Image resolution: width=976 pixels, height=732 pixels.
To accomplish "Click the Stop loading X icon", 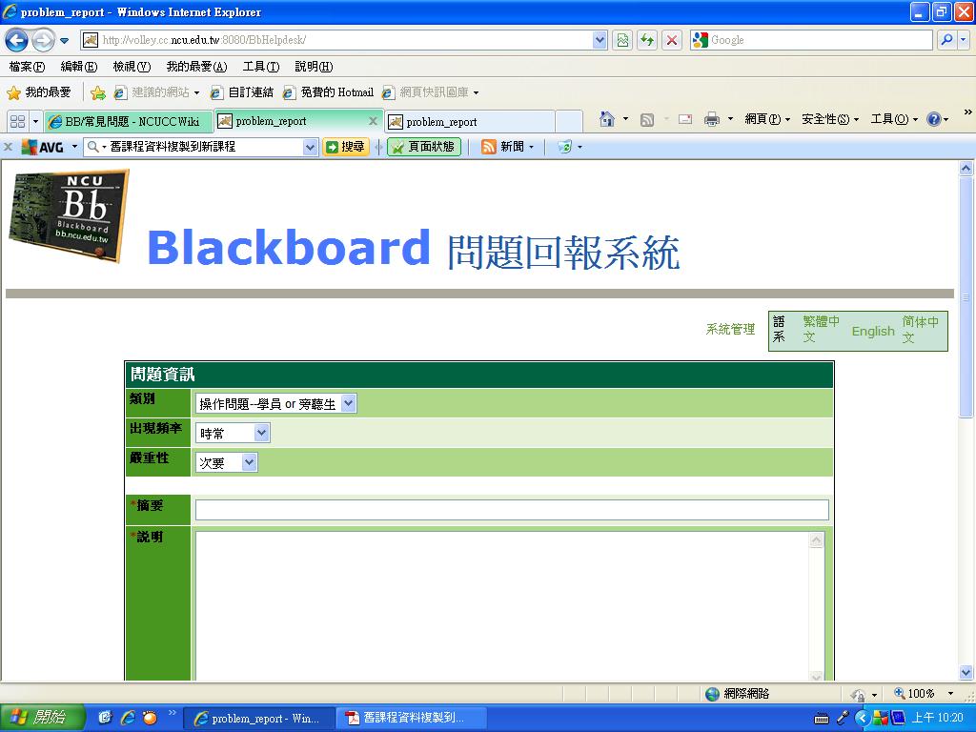I will (x=672, y=40).
